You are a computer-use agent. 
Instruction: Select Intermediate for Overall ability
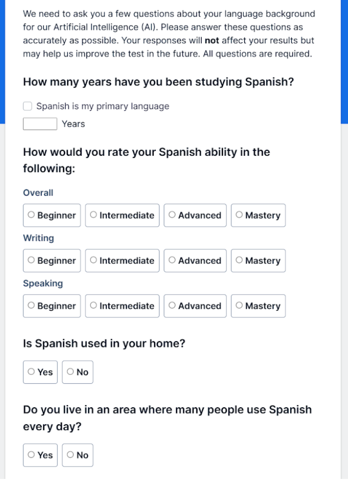click(122, 215)
